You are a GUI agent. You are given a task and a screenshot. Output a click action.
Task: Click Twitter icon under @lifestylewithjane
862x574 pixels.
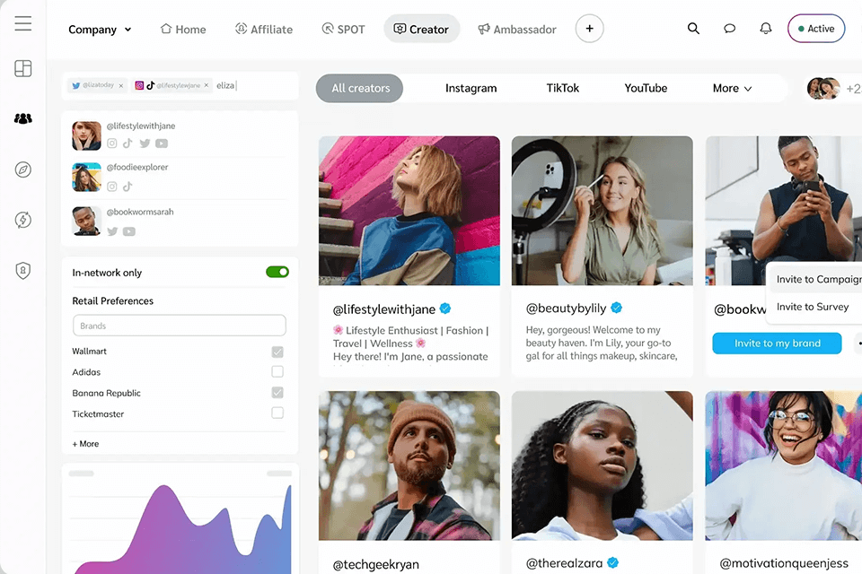pyautogui.click(x=145, y=143)
